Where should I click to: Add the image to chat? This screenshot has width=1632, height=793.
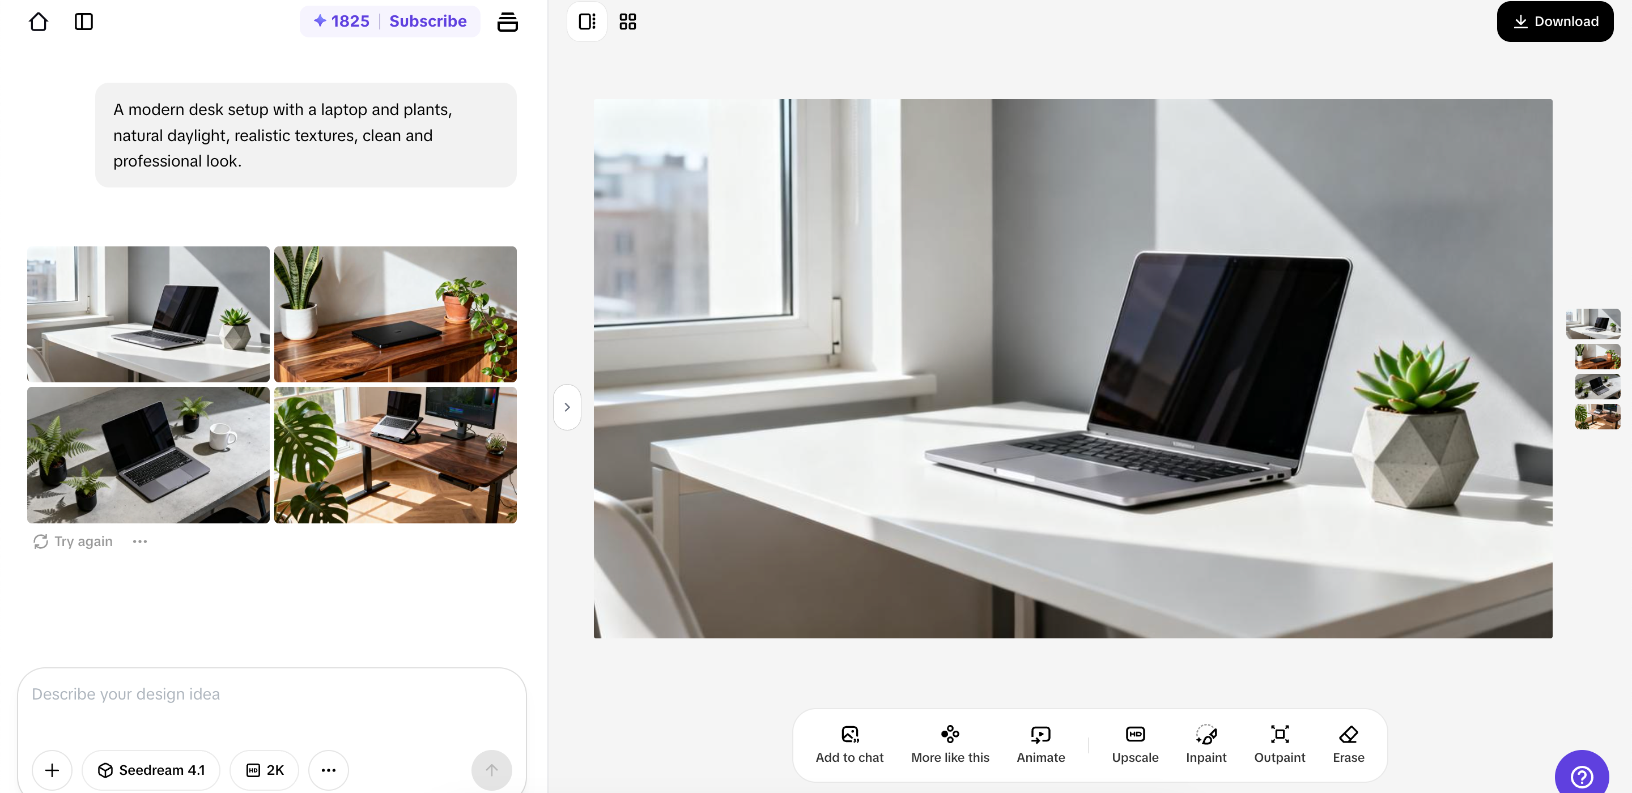(849, 744)
